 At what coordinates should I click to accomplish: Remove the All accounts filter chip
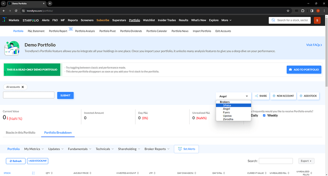tap(23, 87)
